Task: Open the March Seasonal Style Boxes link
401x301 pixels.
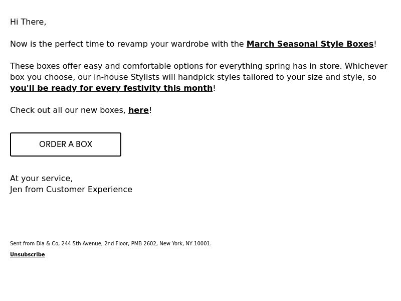Action: pos(310,44)
